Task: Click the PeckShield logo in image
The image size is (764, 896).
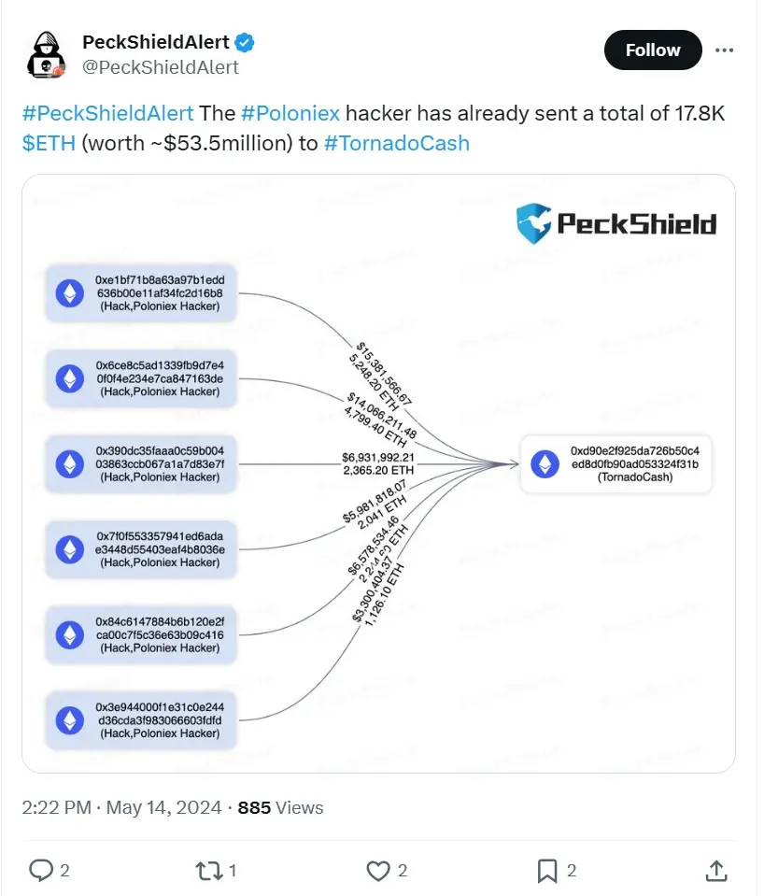Action: point(616,224)
